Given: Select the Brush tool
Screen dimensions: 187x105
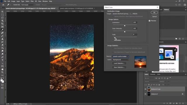Looking at the screenshot, I should pos(2,36).
